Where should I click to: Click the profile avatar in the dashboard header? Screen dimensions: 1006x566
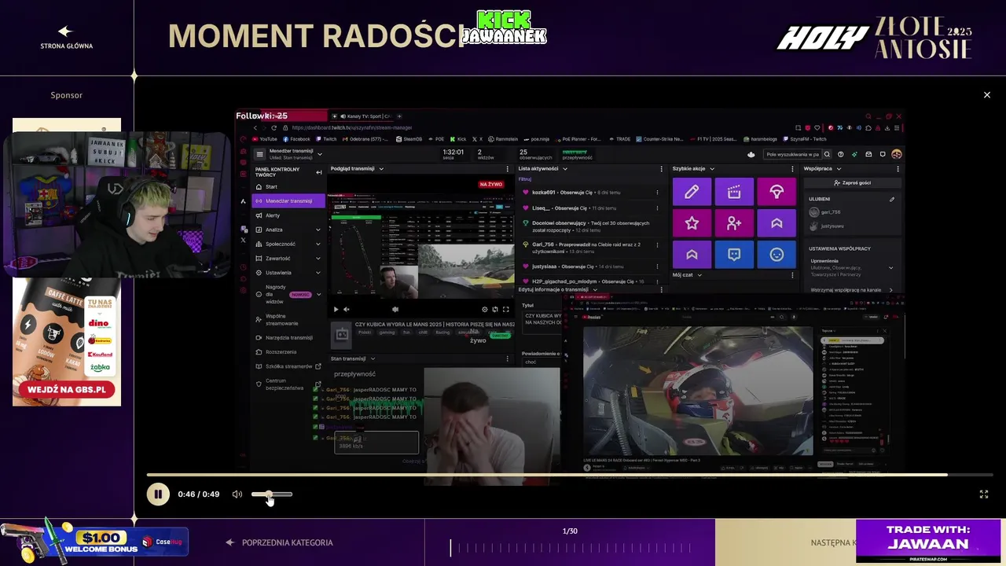[897, 154]
